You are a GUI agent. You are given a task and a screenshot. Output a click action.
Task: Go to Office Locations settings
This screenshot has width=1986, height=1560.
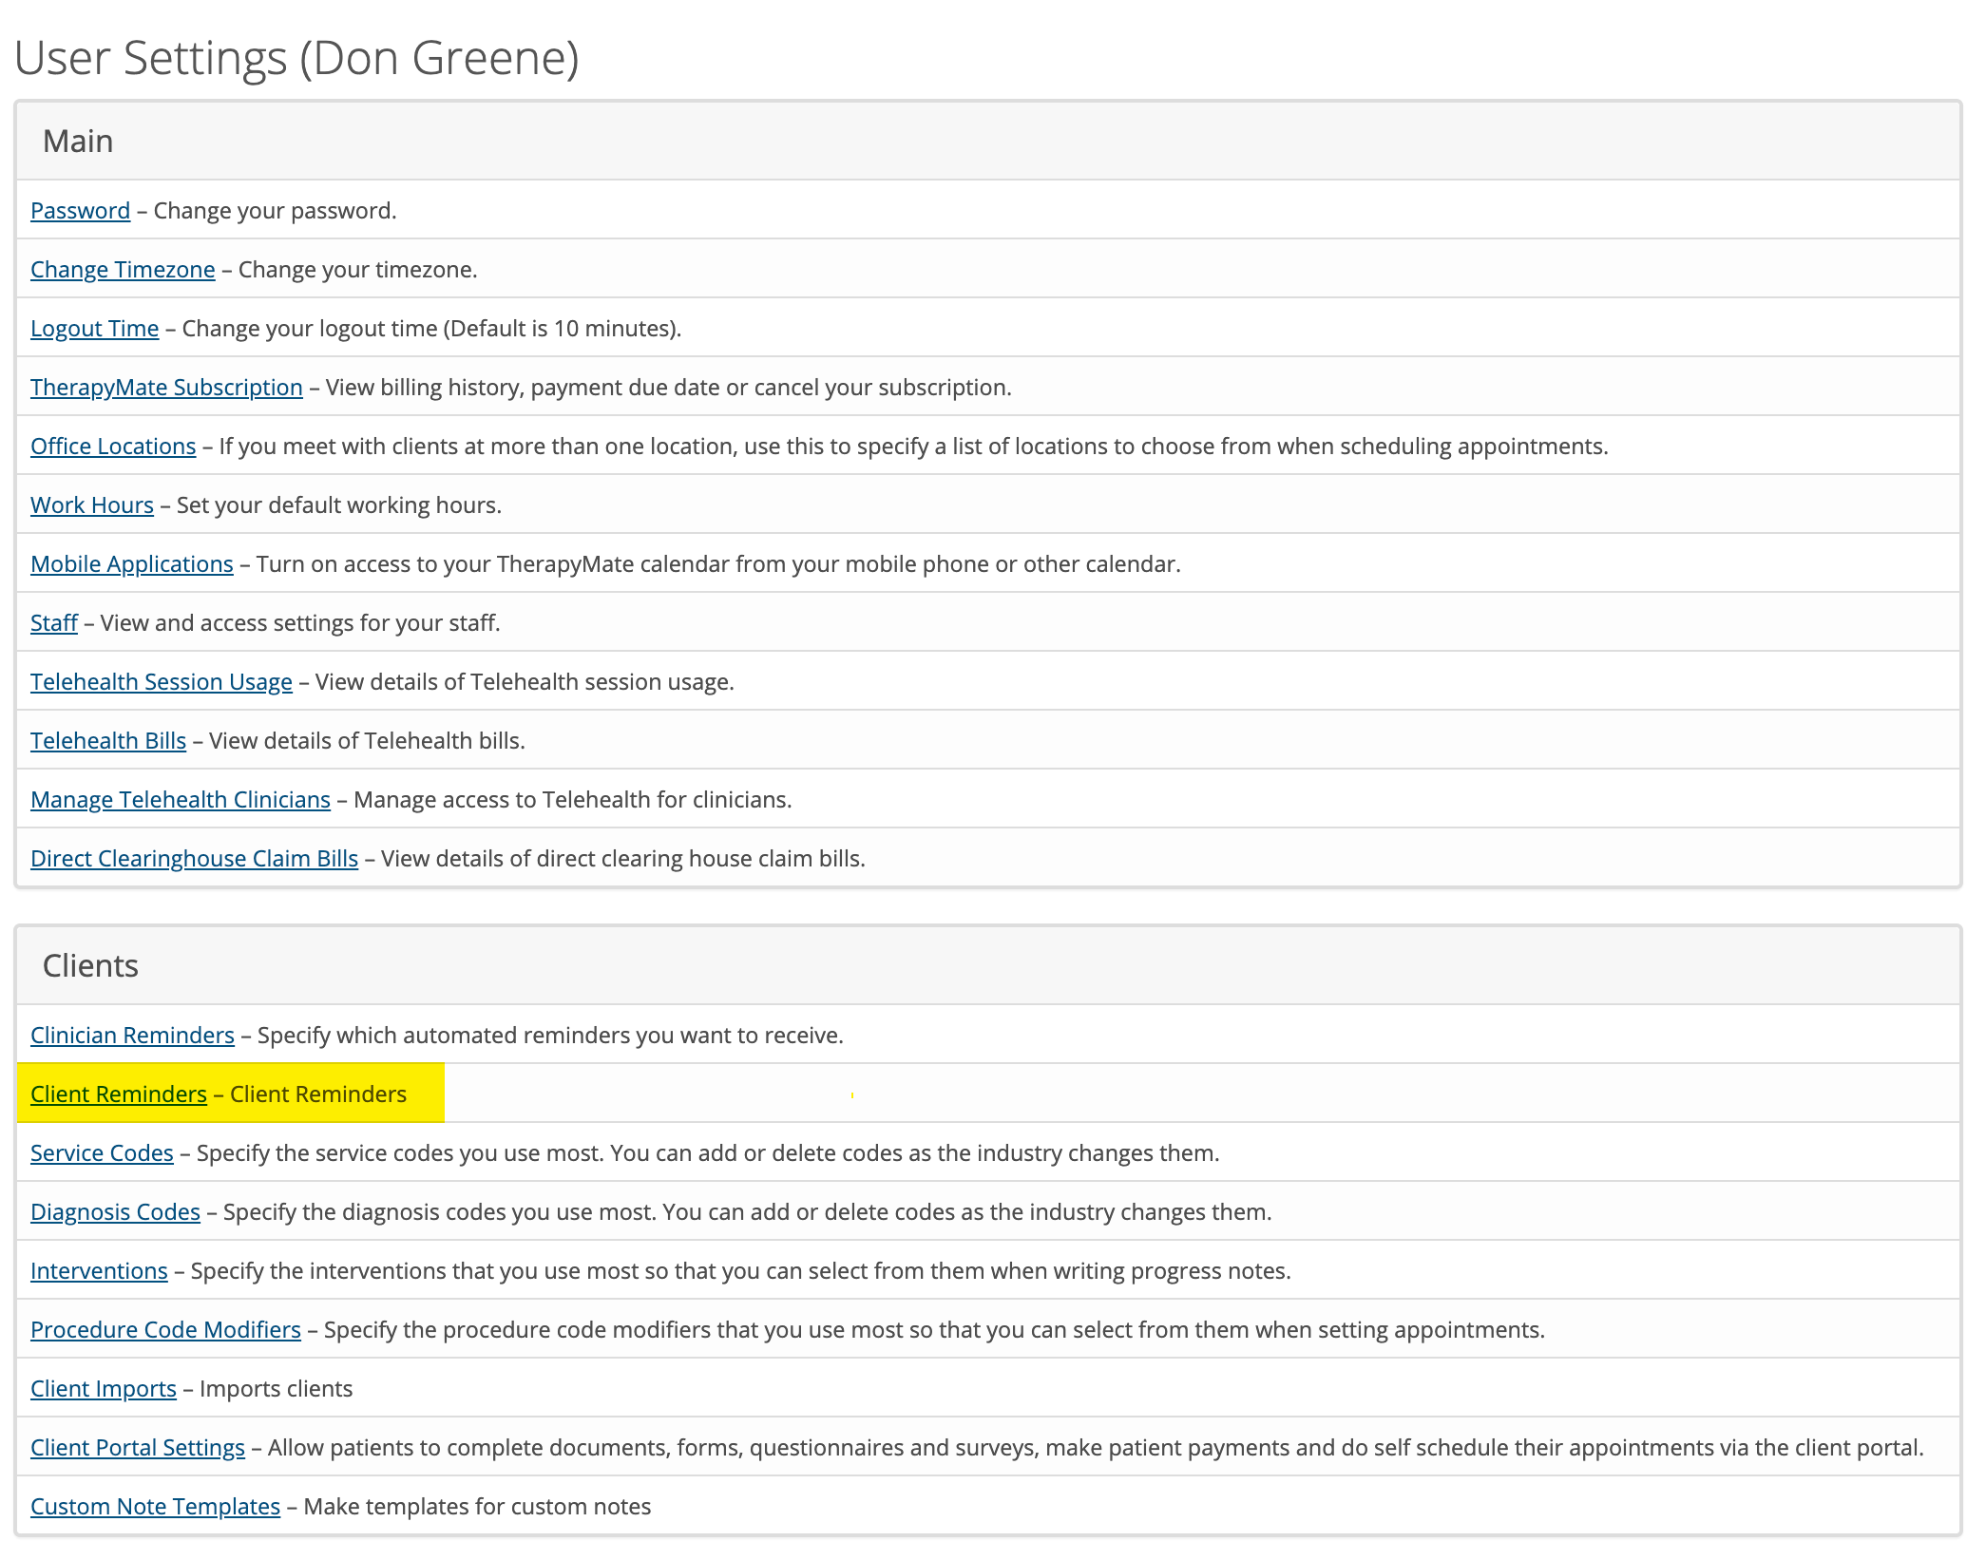pos(113,446)
